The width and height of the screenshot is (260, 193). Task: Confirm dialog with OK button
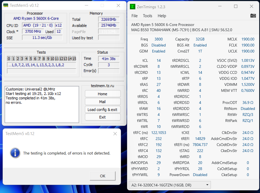pyautogui.click(x=103, y=176)
